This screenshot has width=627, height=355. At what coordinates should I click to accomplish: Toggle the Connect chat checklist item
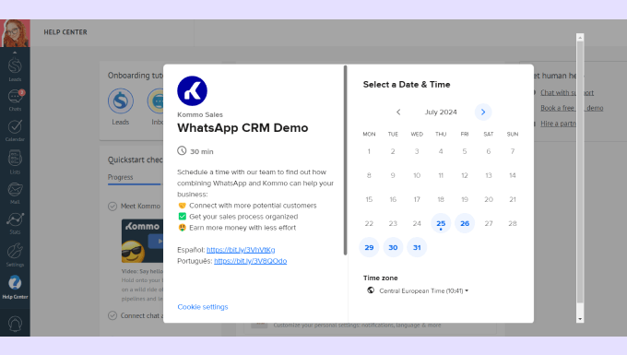coord(112,315)
